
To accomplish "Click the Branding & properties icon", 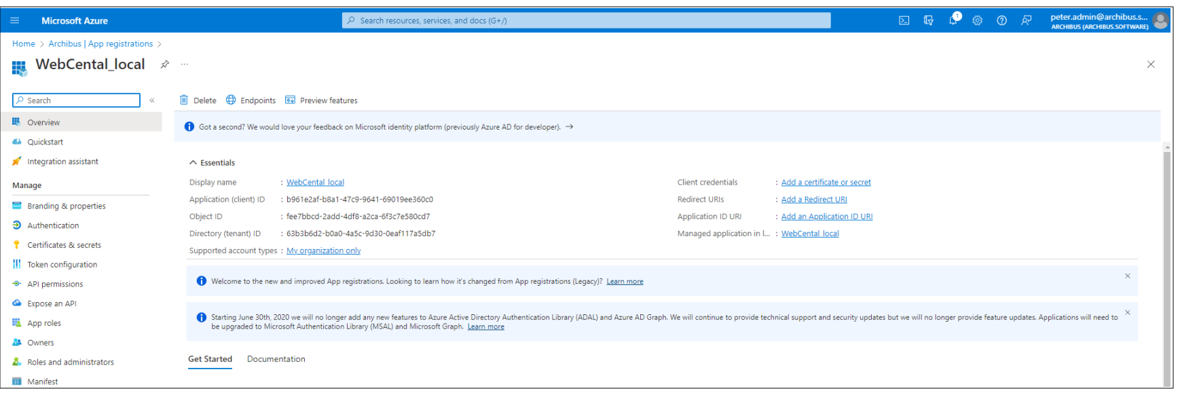I will point(16,206).
